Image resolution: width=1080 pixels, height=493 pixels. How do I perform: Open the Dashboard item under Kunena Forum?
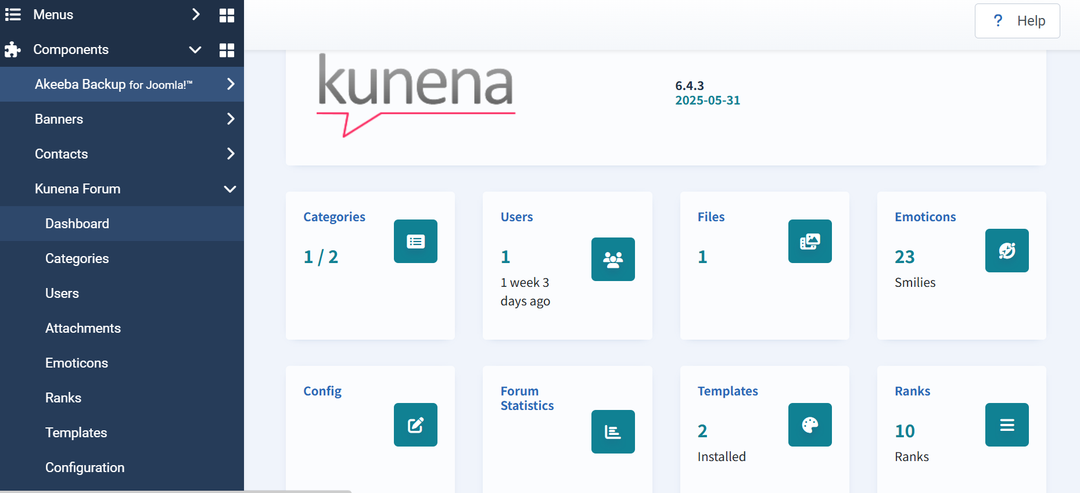[x=122, y=224]
